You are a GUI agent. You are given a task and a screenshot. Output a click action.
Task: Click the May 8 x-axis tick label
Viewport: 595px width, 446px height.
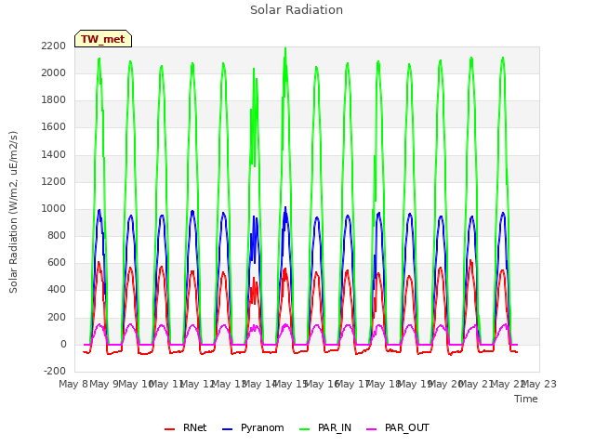[x=73, y=384]
